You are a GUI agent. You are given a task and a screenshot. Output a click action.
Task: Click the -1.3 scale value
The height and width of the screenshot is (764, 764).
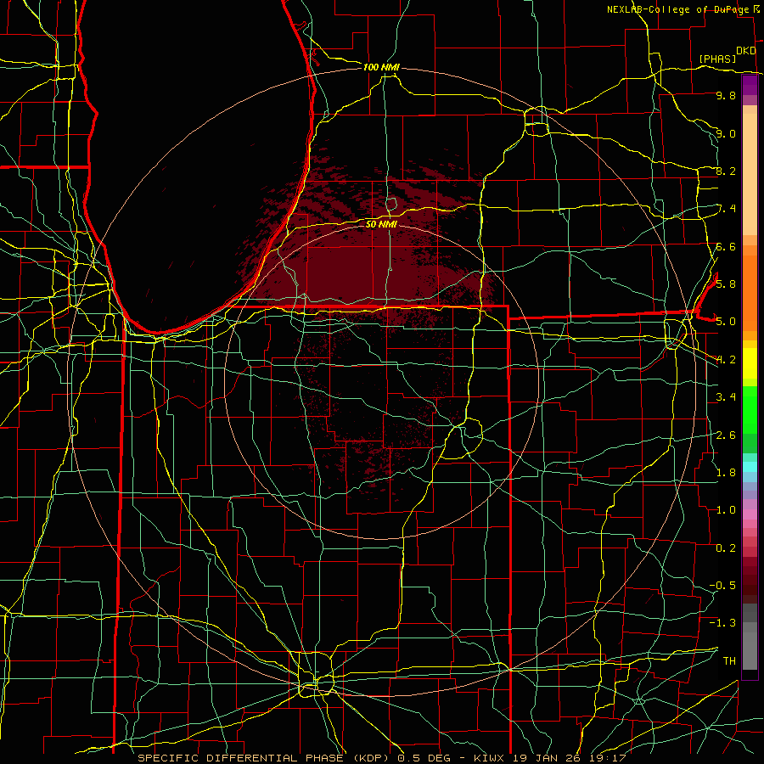[722, 623]
